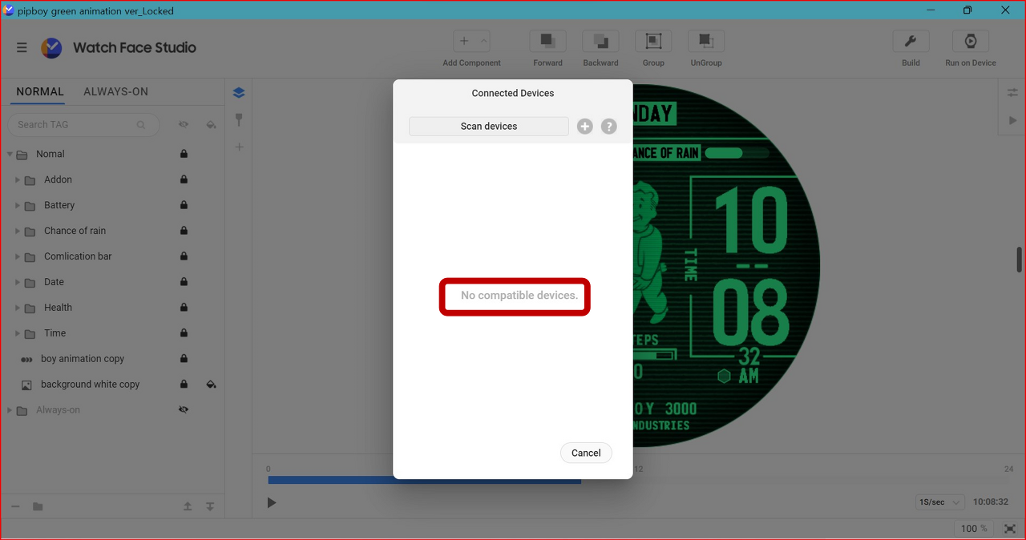This screenshot has height=540, width=1026.
Task: Click add device plus icon
Action: [x=585, y=127]
